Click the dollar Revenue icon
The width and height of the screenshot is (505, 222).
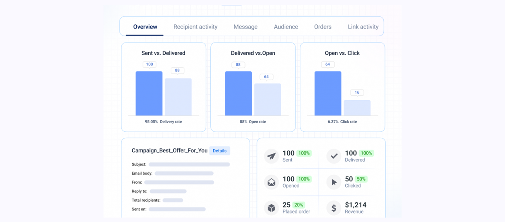point(333,208)
